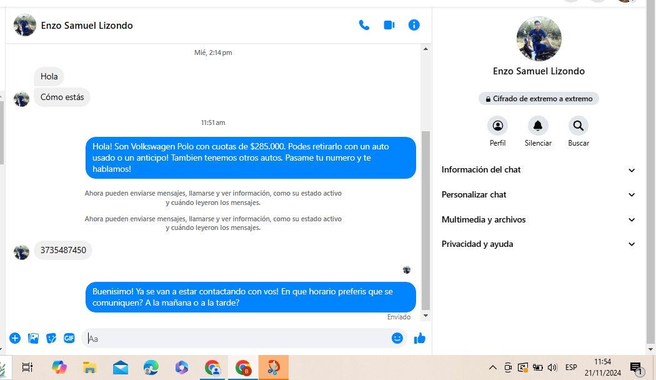Click the Aa message input field
656x380 pixels.
pos(236,339)
